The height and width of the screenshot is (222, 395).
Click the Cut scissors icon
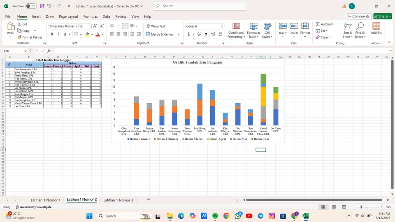[x=19, y=24]
